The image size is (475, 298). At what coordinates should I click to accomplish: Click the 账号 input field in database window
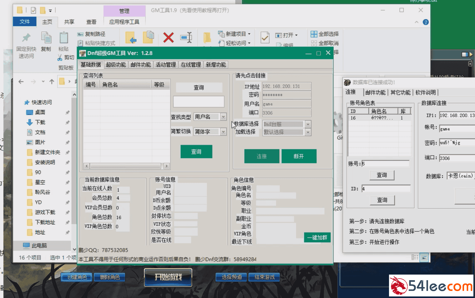click(386, 163)
